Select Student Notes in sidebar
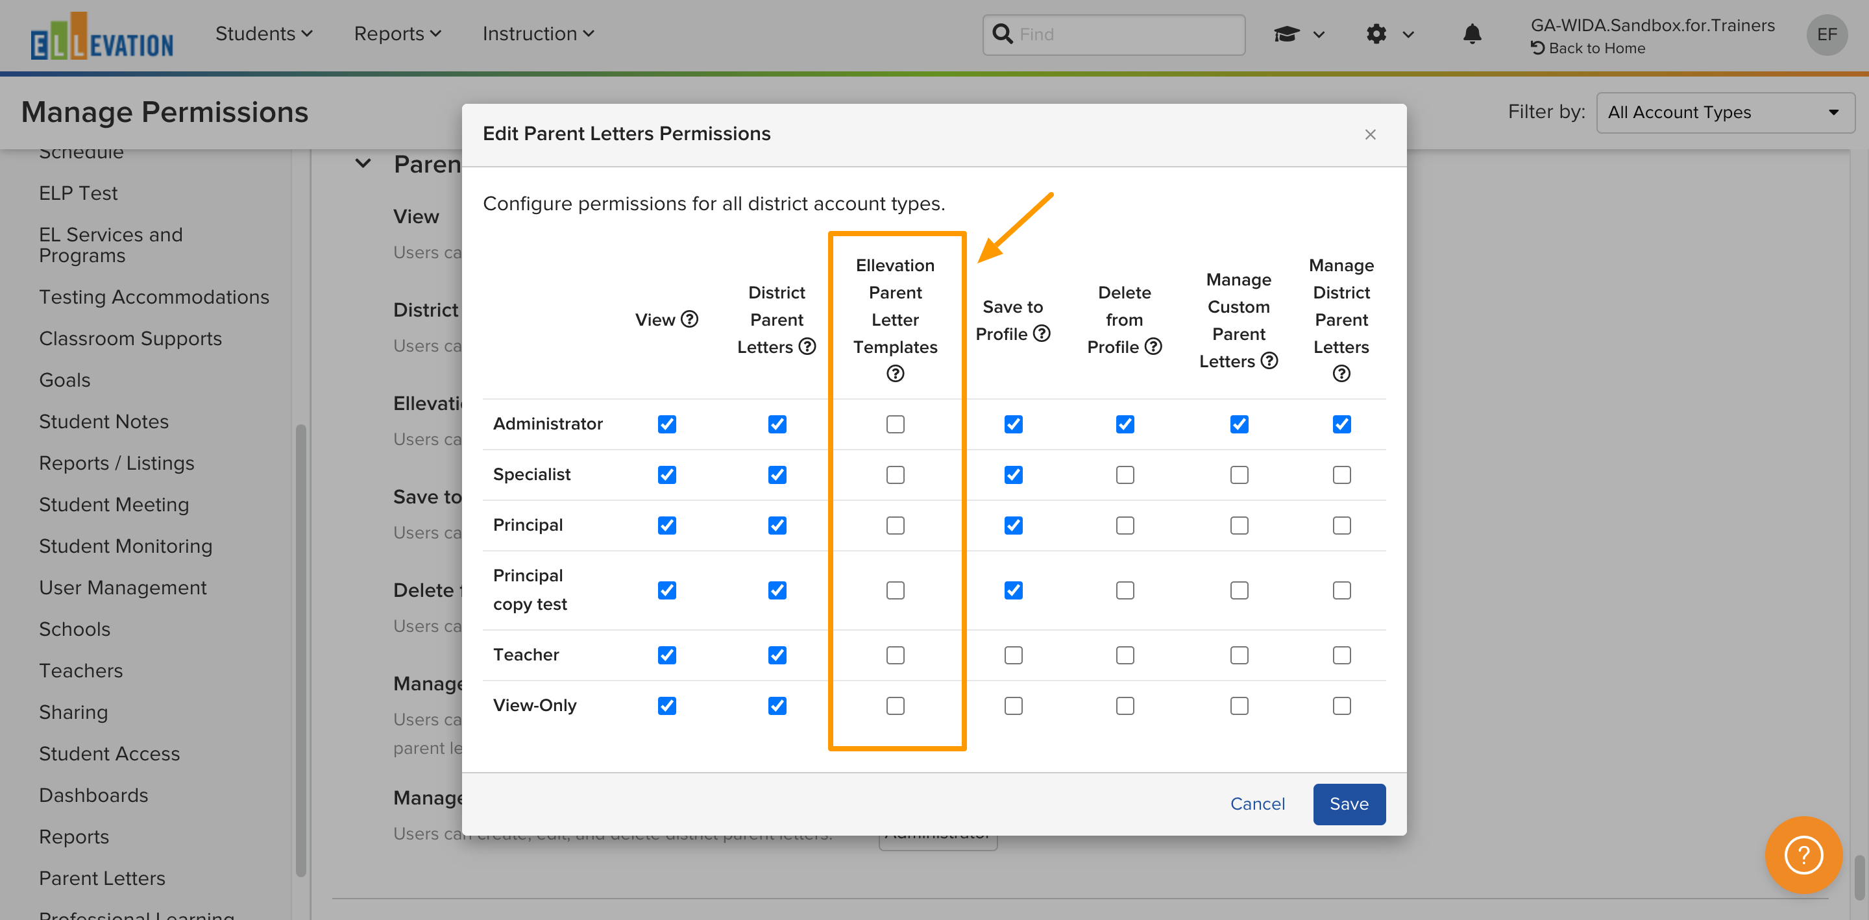The image size is (1869, 920). pos(104,422)
